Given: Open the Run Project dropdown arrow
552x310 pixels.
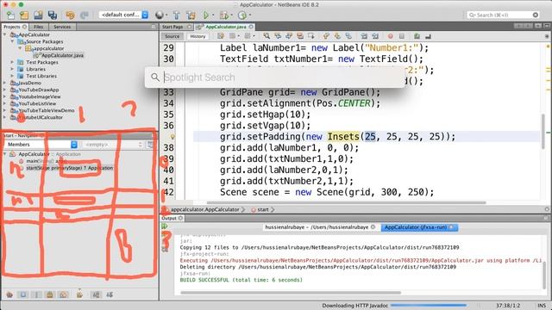Looking at the screenshot, I should click(213, 15).
